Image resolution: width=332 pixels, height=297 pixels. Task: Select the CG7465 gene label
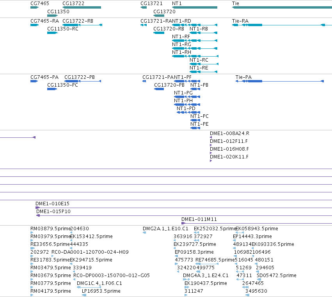[x=39, y=4]
